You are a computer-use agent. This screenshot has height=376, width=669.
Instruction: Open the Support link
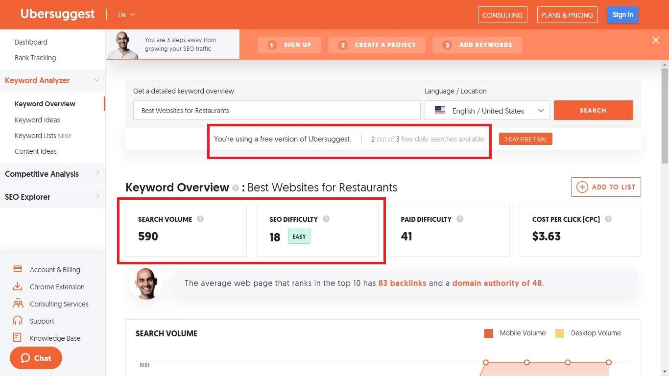[42, 321]
